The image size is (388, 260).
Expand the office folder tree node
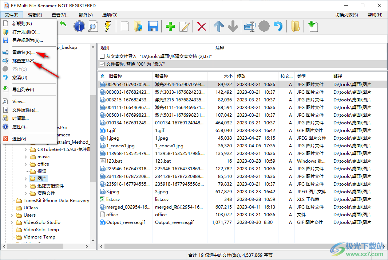26,164
